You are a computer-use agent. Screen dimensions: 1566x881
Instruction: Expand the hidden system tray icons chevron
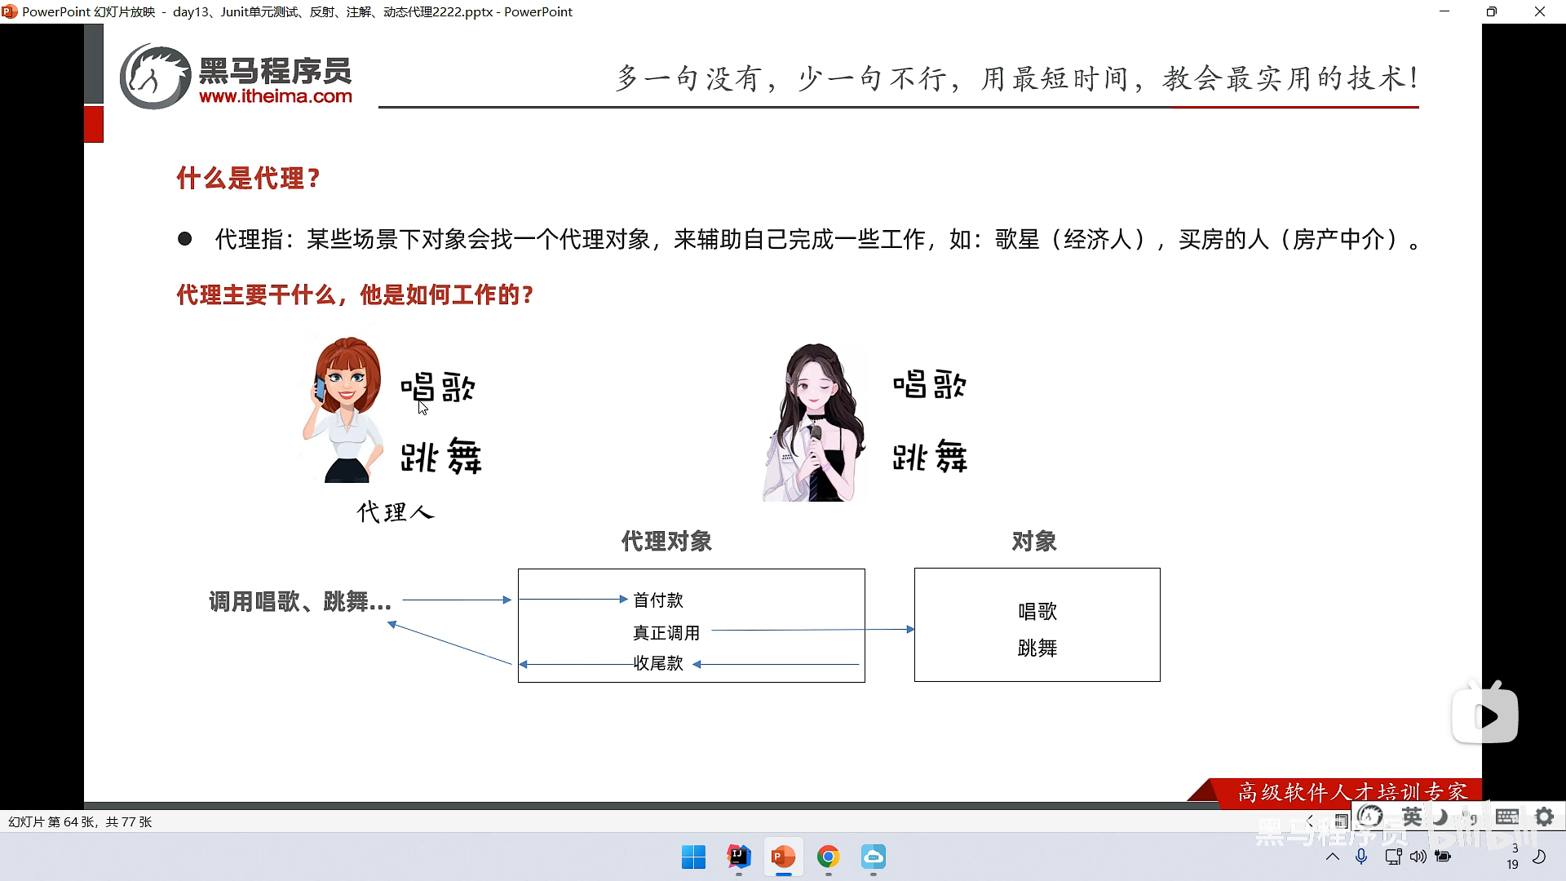pos(1333,857)
